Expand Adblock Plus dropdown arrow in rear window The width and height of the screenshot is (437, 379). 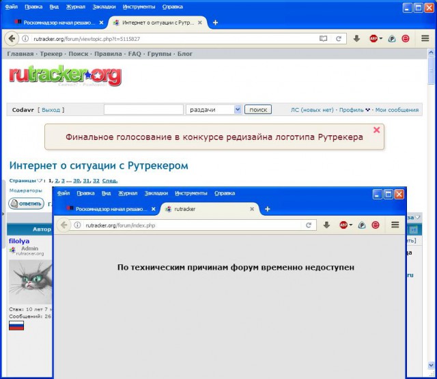click(x=381, y=38)
